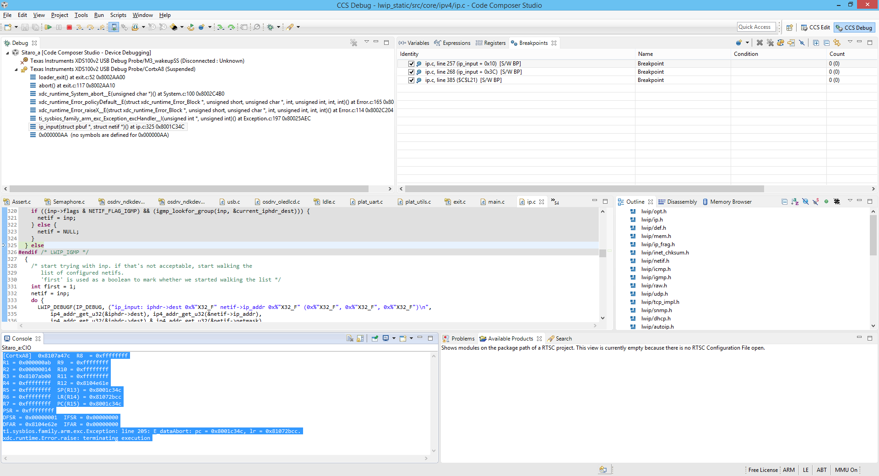This screenshot has width=879, height=476.
Task: Click the Restart icon in the main toolbar
Action: 191,27
